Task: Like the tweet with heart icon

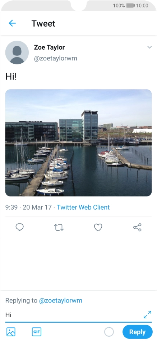Action: [x=98, y=227]
